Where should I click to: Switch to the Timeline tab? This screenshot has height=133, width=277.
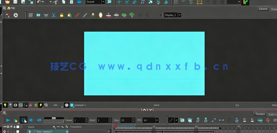pyautogui.click(x=260, y=114)
